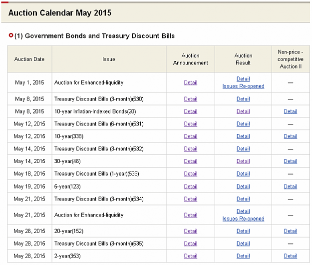Click 'Non-price competitive Auction II' column header
Viewport: 312px width, 265px height.
pos(291,59)
